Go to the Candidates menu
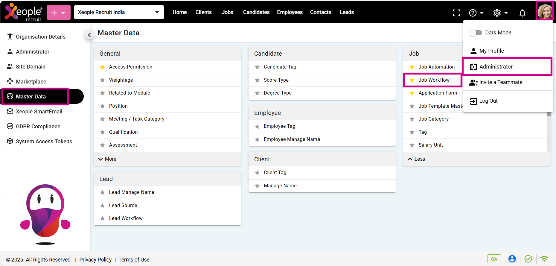The height and width of the screenshot is (266, 556). point(256,12)
